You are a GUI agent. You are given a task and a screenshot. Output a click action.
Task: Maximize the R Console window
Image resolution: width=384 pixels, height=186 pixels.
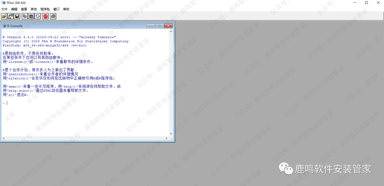pos(159,26)
